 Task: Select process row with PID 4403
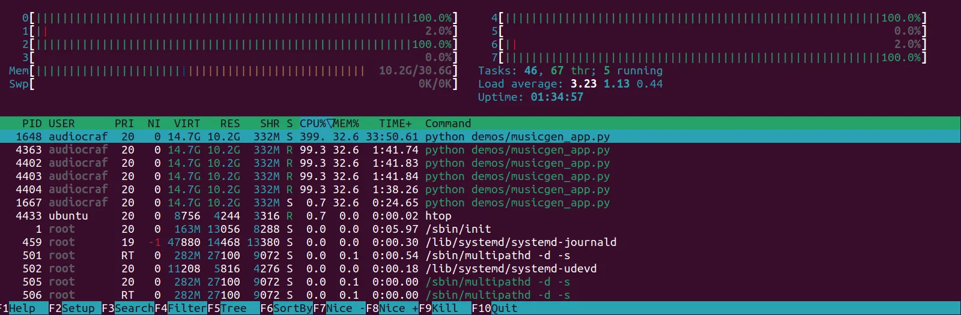tap(480, 176)
